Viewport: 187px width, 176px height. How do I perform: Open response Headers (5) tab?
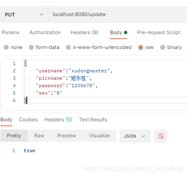point(58,120)
